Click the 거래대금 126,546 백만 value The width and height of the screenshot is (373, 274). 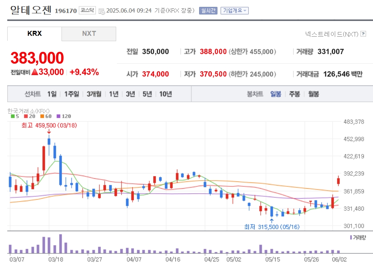343,74
